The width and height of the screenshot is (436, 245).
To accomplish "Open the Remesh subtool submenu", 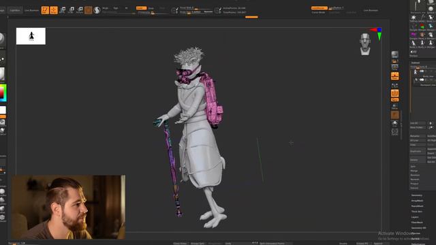I will pos(415,180).
